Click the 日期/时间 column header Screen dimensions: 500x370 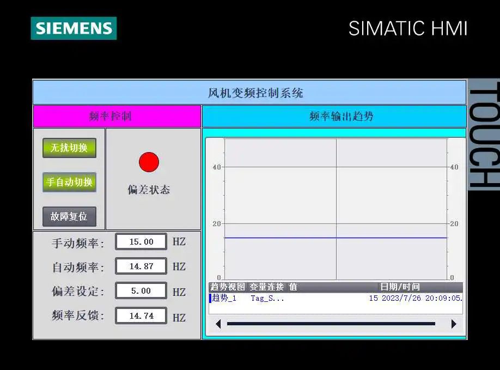400,287
